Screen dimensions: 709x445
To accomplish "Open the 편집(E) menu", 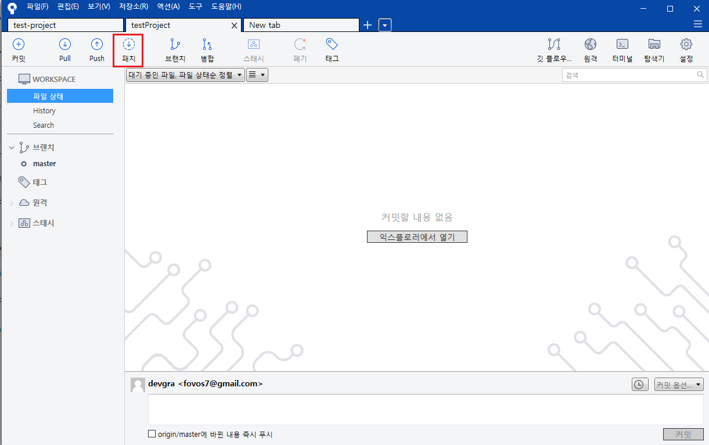I will 69,6.
